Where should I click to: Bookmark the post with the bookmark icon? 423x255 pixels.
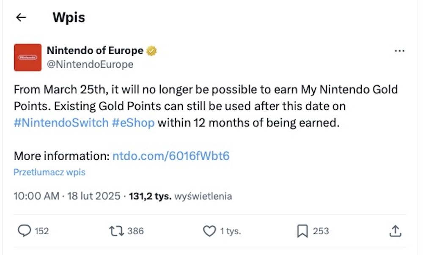tap(302, 231)
